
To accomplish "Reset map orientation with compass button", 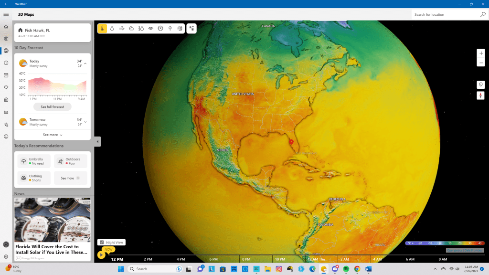I will coord(481,95).
